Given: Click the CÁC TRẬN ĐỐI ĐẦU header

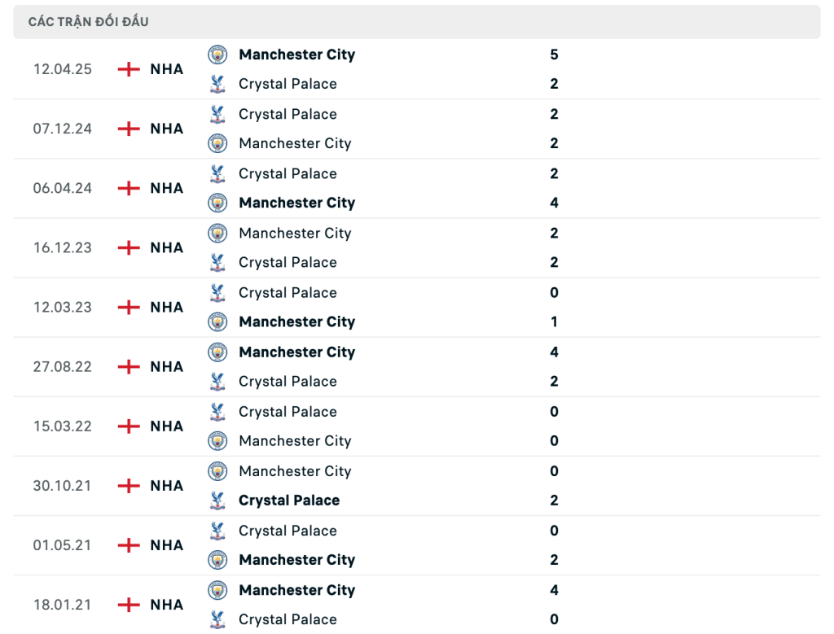Looking at the screenshot, I should (x=88, y=22).
